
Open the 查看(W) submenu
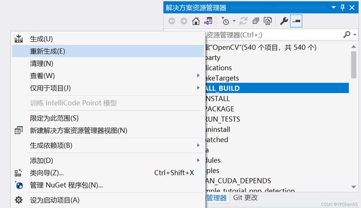108,76
